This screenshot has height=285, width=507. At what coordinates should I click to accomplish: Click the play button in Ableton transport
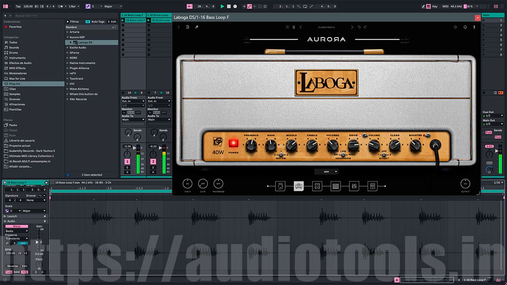click(x=223, y=6)
